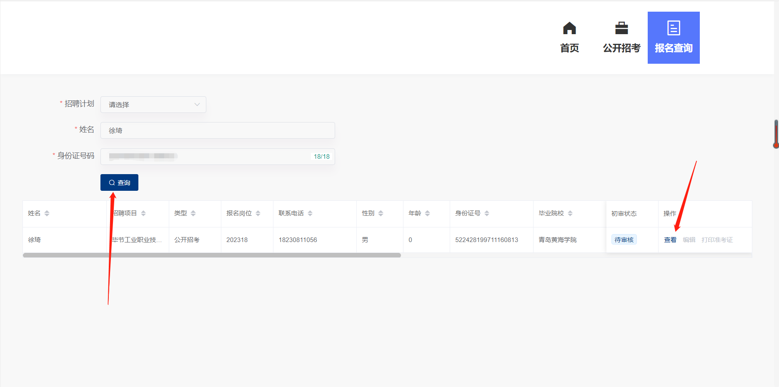Sort by 年龄 column arrows
Screen dimensions: 779x387
point(427,213)
